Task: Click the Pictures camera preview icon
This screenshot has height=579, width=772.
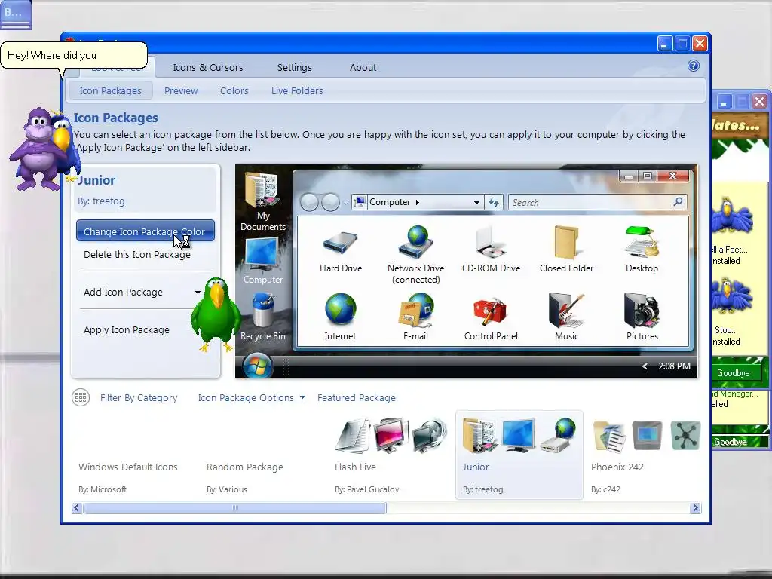Action: [642, 310]
